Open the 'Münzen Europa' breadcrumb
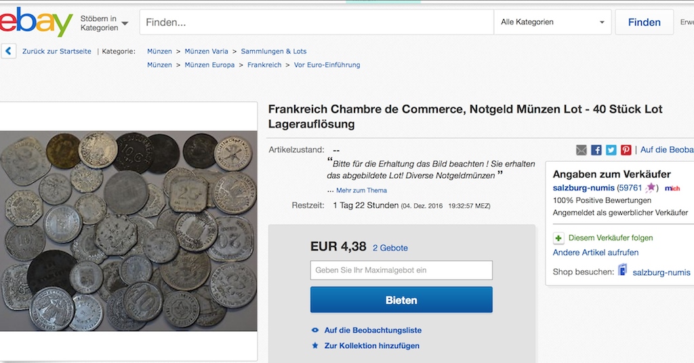 coord(209,65)
